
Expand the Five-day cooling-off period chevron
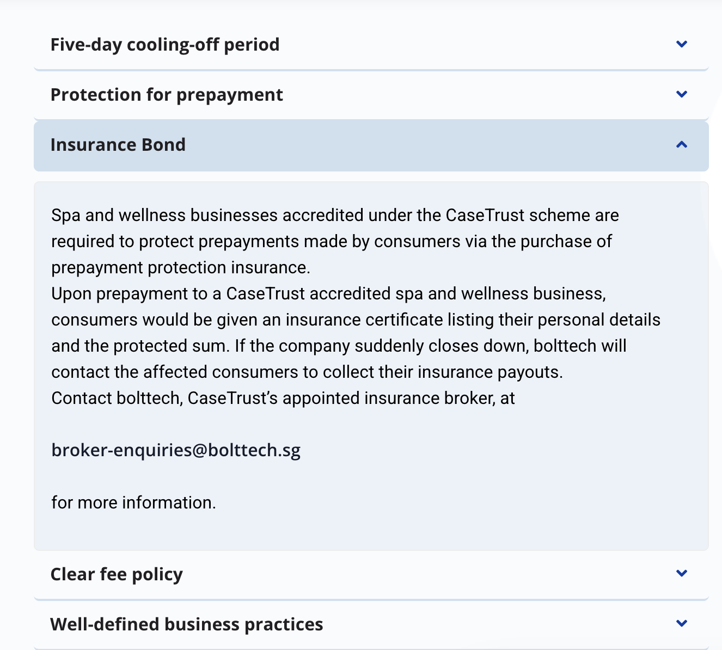[681, 44]
